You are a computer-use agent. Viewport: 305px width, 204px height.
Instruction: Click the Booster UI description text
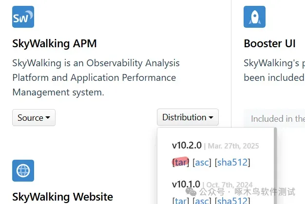pos(273,70)
